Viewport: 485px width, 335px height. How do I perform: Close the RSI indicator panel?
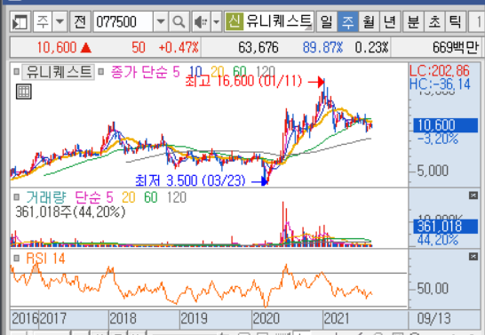[473, 256]
